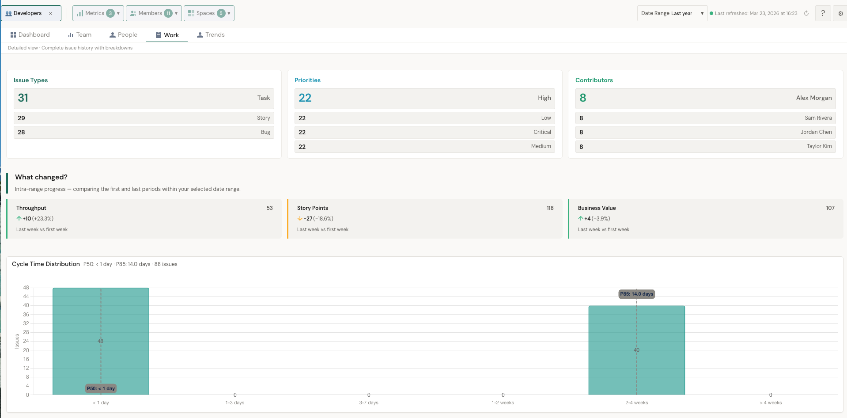Click the Trends person icon
The image size is (847, 418).
[x=200, y=34]
